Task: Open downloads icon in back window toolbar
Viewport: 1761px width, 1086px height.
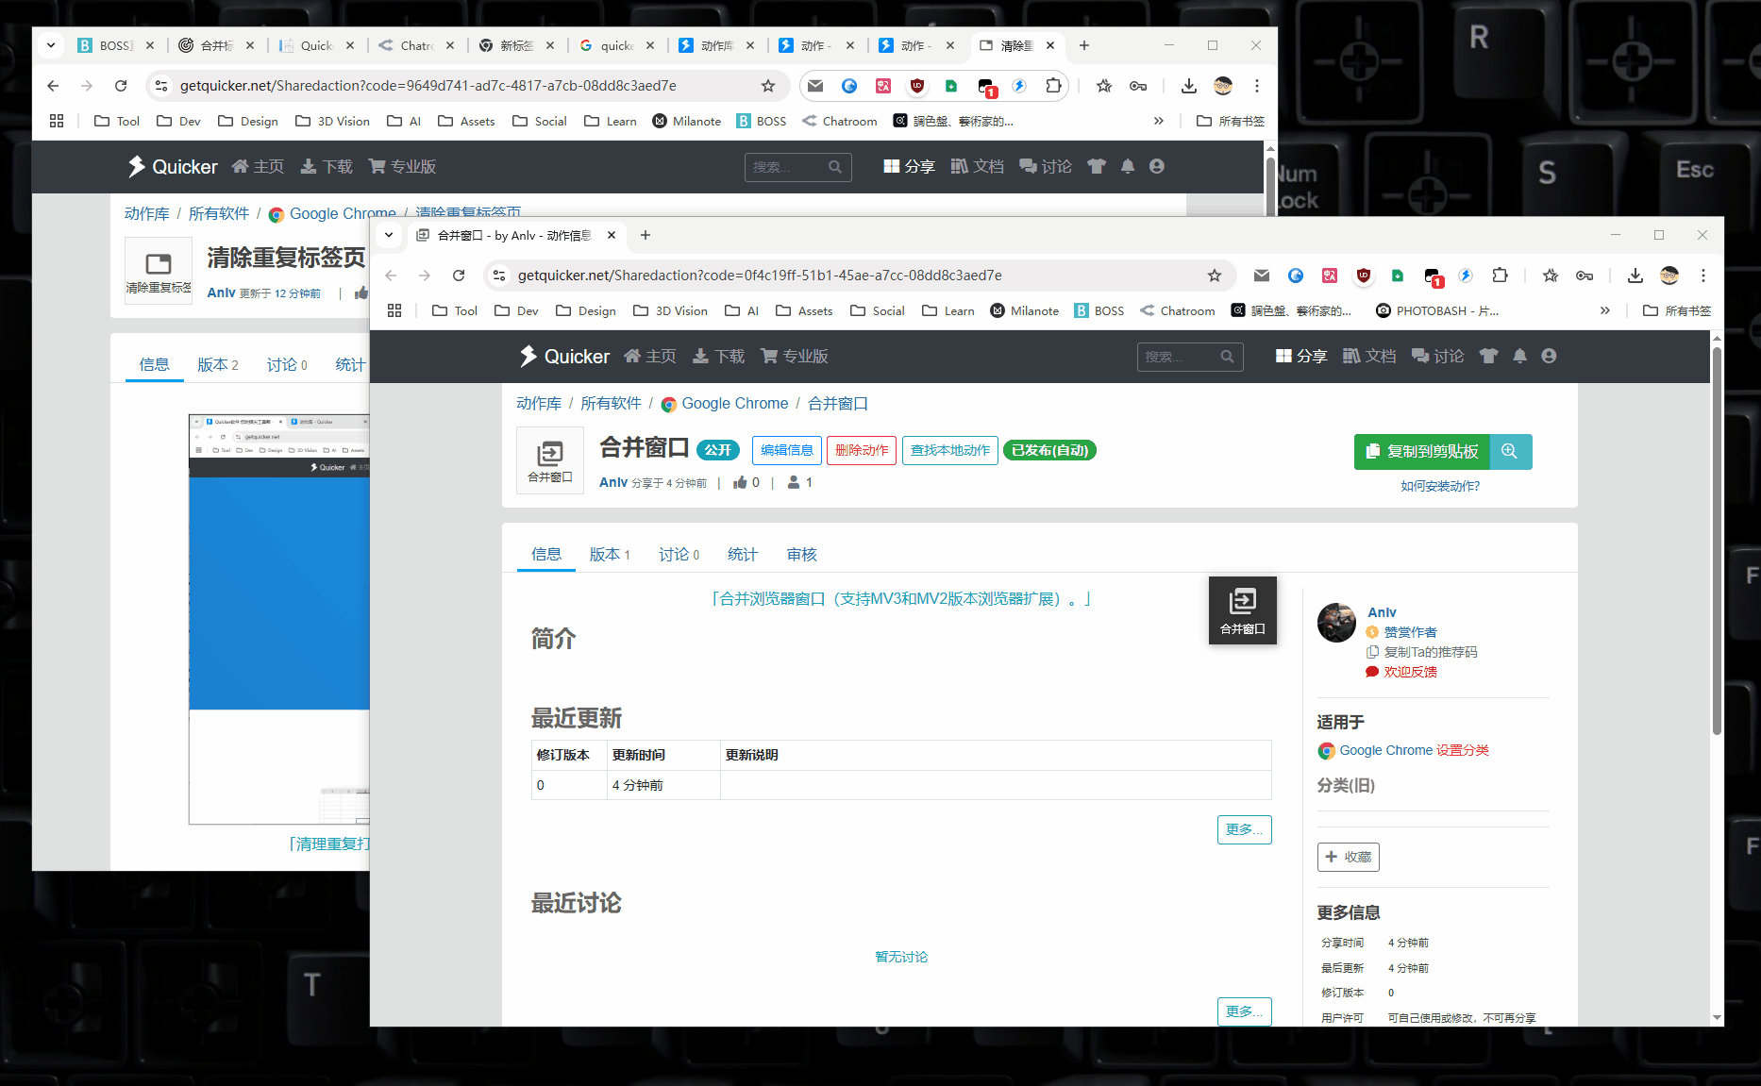Action: (1189, 86)
